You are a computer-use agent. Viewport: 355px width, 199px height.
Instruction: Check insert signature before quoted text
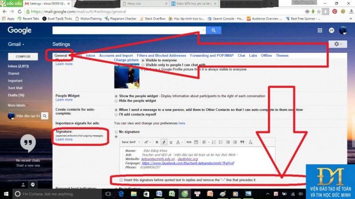121,180
